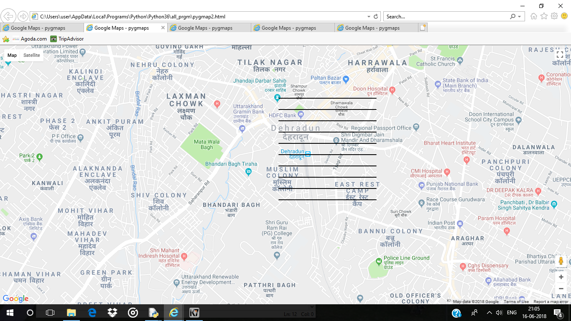The width and height of the screenshot is (571, 321).
Task: Select the Indian Post marker
Action: 460,224
